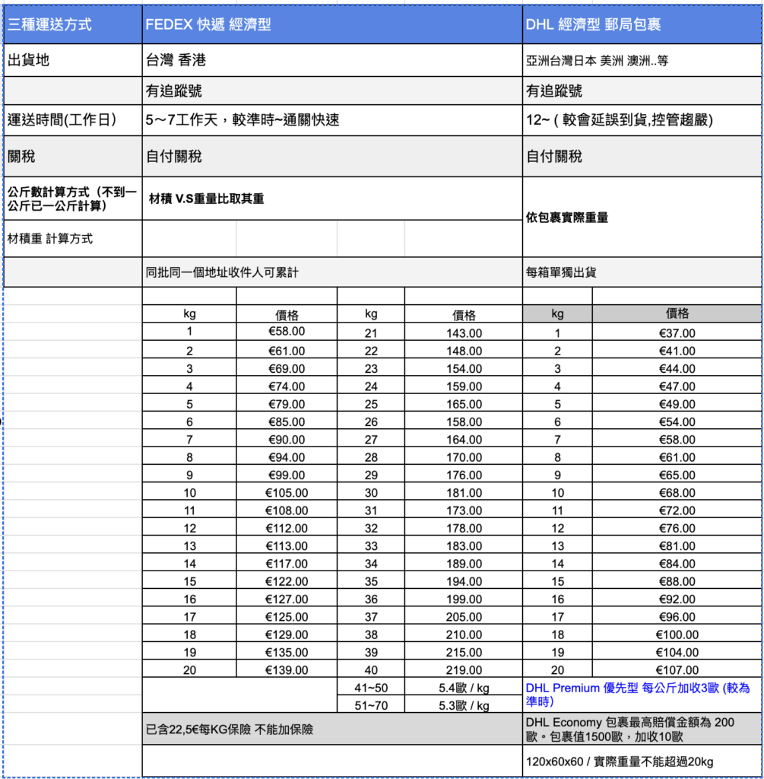The width and height of the screenshot is (764, 779).
Task: Click the cell "亞洲台灣日本 美洲 澳洲..等"
Action: (x=642, y=60)
